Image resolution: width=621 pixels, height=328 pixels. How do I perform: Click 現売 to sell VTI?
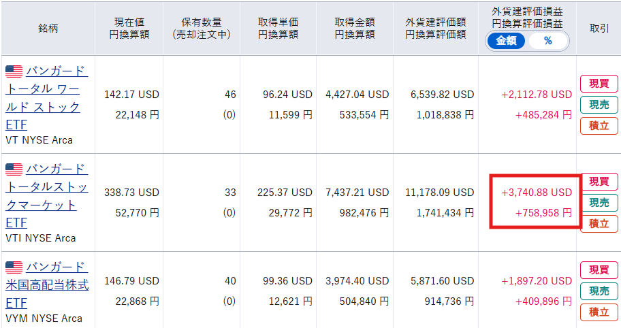coord(599,203)
